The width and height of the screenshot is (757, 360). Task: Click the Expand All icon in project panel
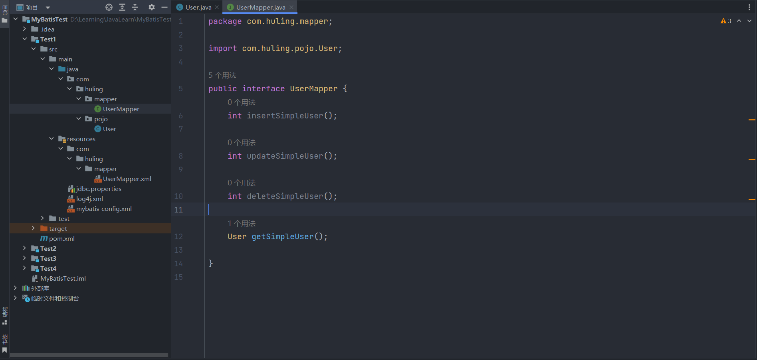pos(122,7)
